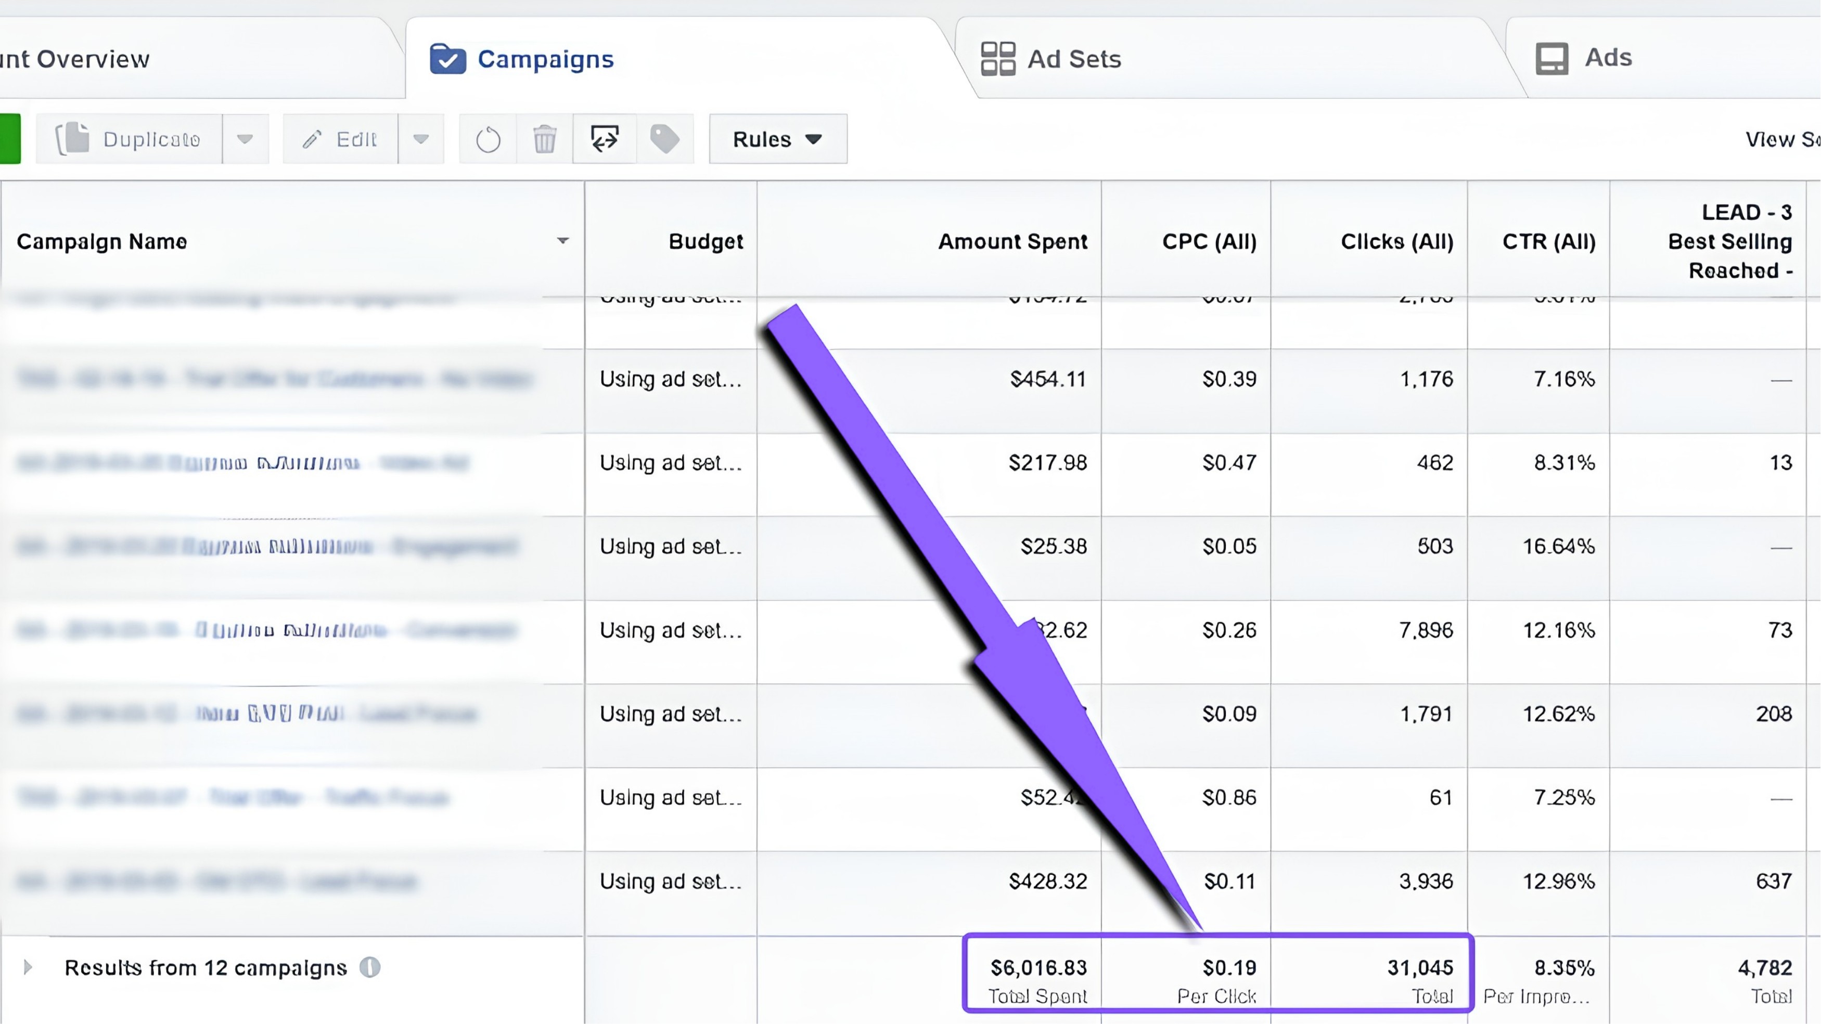The height and width of the screenshot is (1024, 1821).
Task: Open the Duplicate dropdown arrow
Action: click(245, 139)
